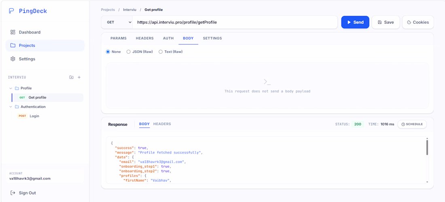Add new folder in Interviu collection
445x202 pixels.
tap(72, 77)
